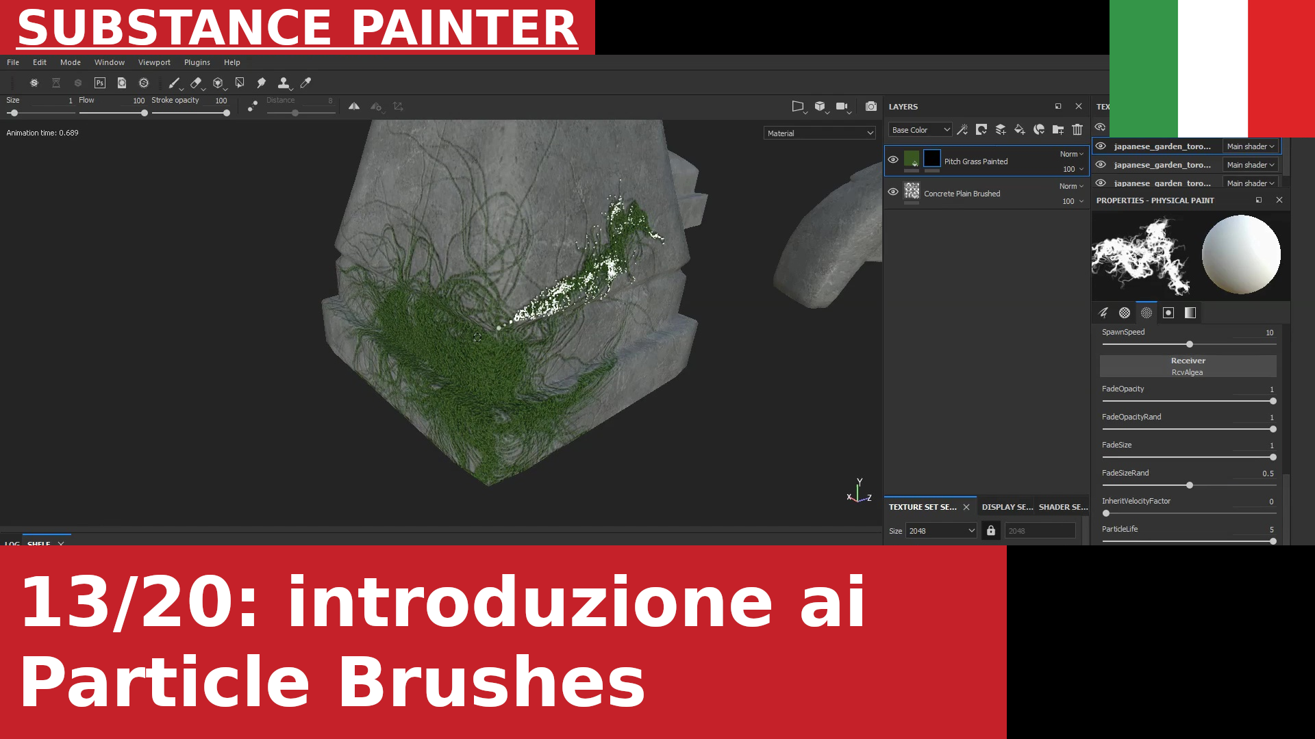The width and height of the screenshot is (1315, 739).
Task: Delete layer with trash icon
Action: coord(1077,129)
